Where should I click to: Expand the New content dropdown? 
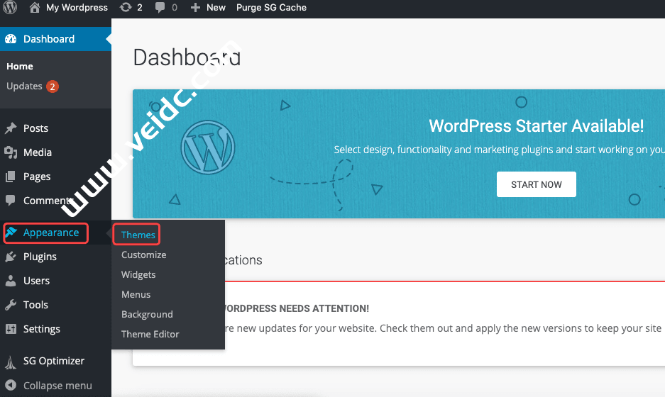[x=208, y=8]
